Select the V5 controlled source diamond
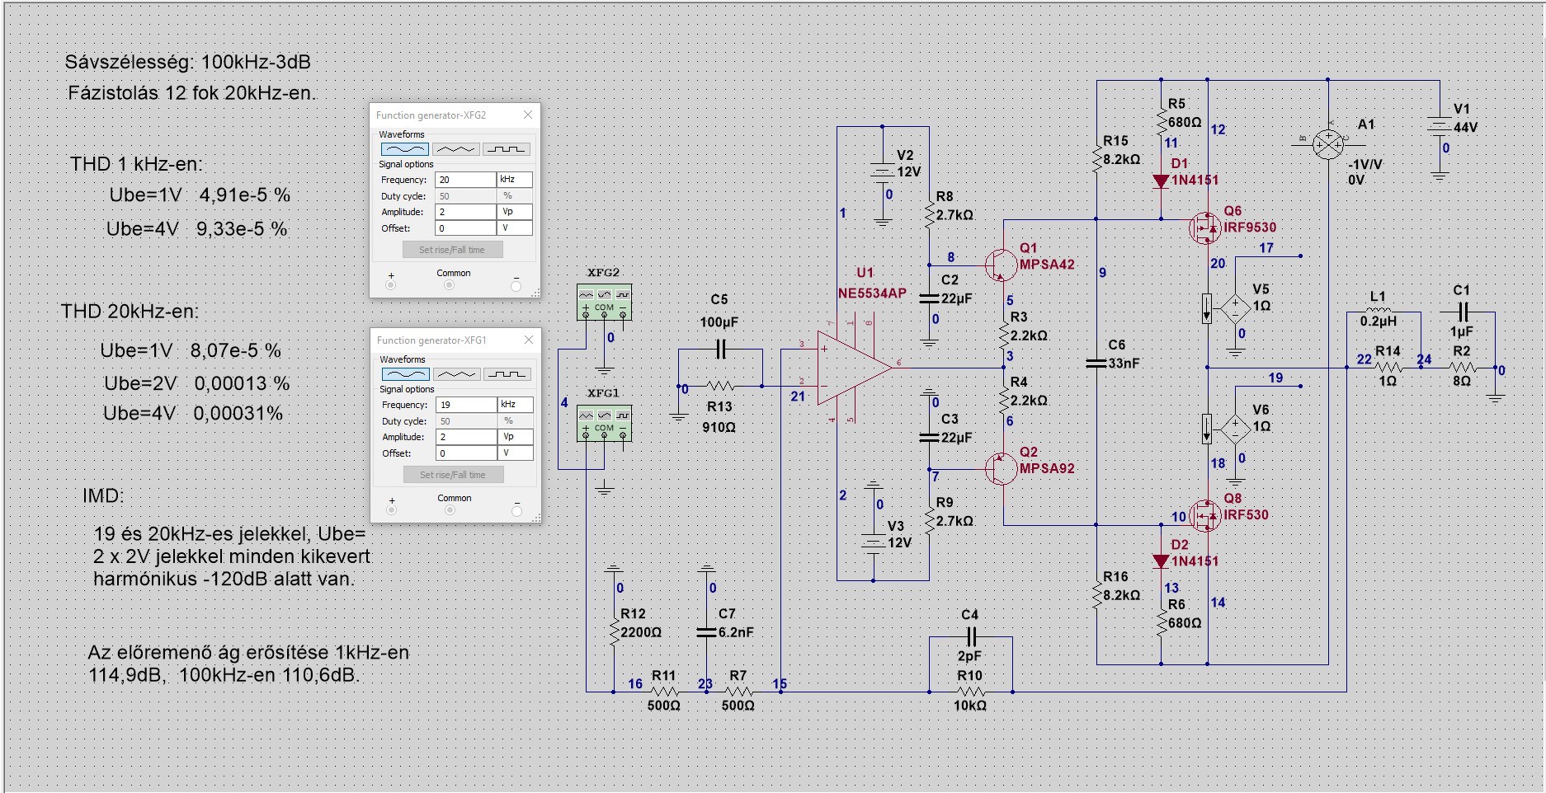 tap(1235, 309)
